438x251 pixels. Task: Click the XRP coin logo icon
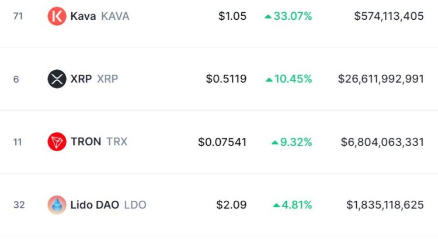tap(57, 79)
